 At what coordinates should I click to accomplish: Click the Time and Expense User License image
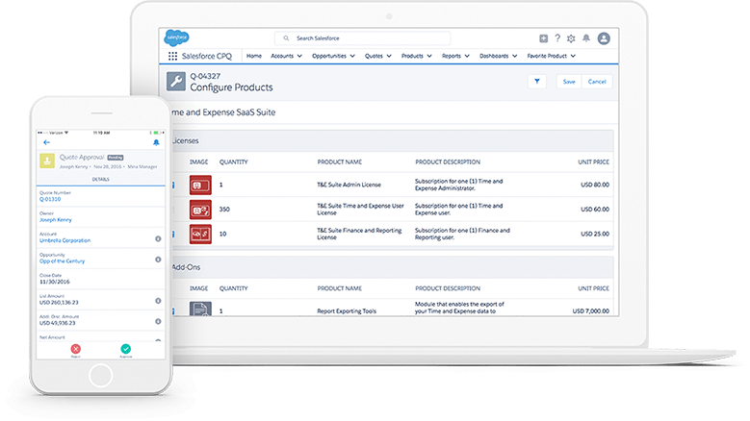(x=200, y=210)
